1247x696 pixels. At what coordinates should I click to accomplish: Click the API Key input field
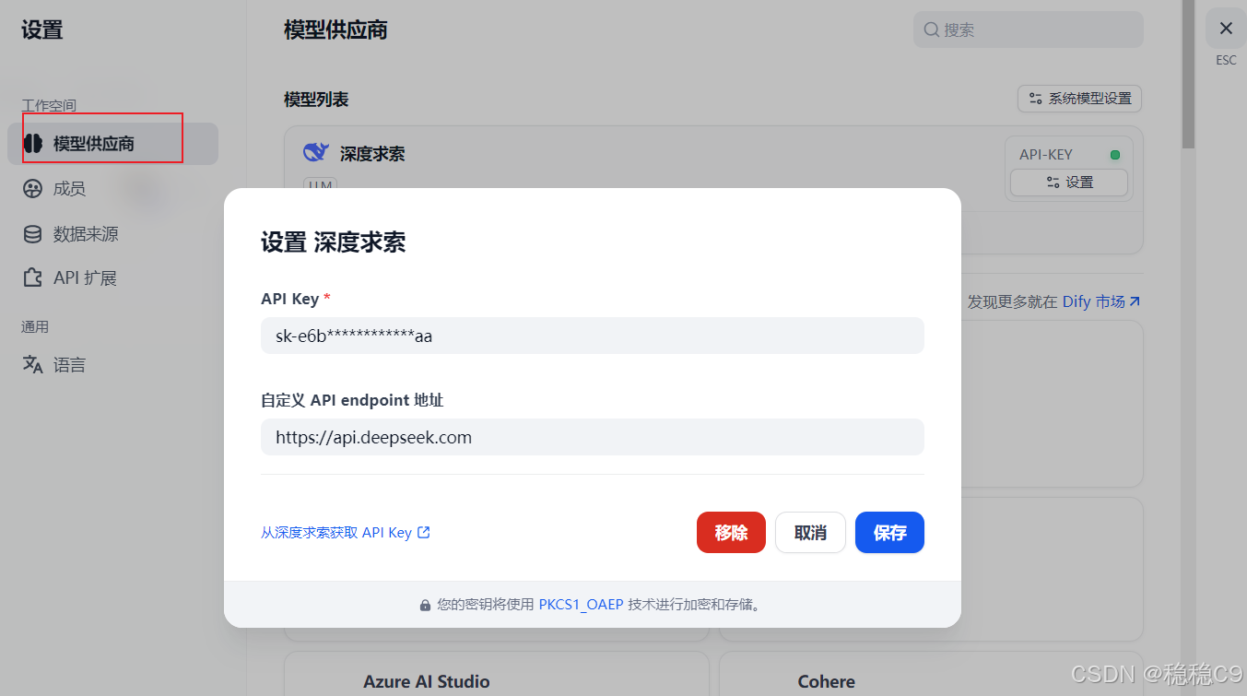[593, 336]
